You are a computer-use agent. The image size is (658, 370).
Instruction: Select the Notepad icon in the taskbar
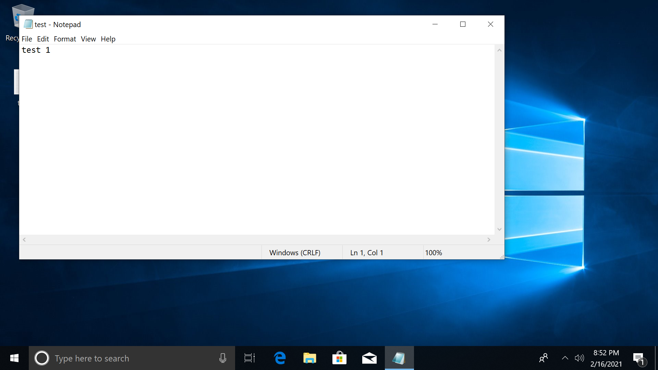pyautogui.click(x=399, y=358)
